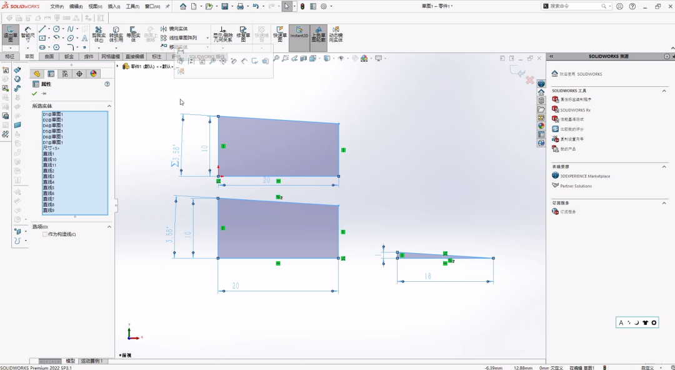Click the 转换实体引用 convert entities icon
The height and width of the screenshot is (370, 675).
[x=116, y=35]
